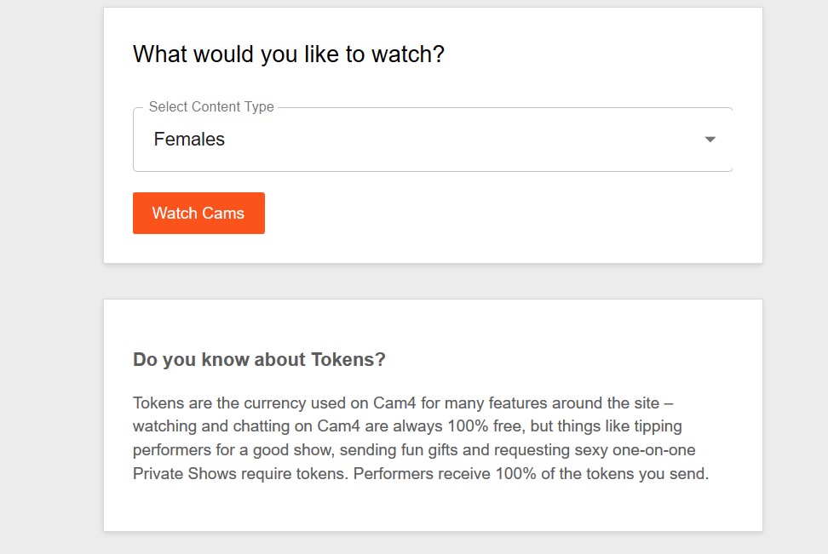Click the word Tokens starting the paragraph

tap(158, 403)
